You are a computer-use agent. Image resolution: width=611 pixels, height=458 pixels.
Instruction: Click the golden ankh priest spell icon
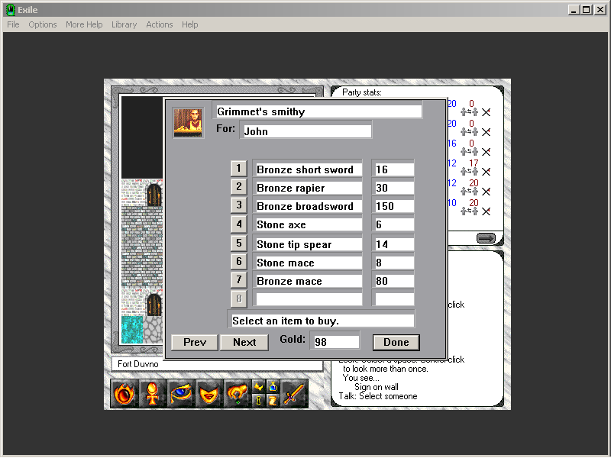click(153, 394)
